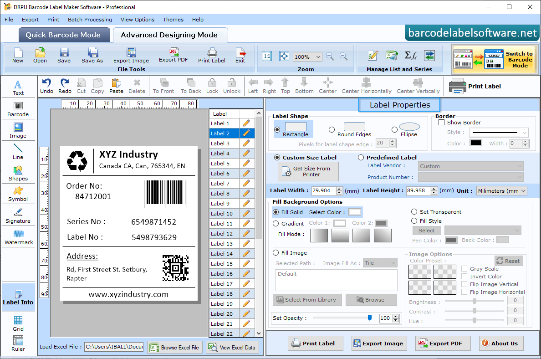Image resolution: width=541 pixels, height=359 pixels.
Task: Click the Undo toolbar icon
Action: pos(46,86)
